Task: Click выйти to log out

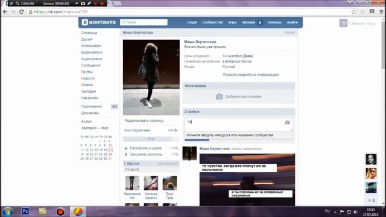Action: click(292, 22)
